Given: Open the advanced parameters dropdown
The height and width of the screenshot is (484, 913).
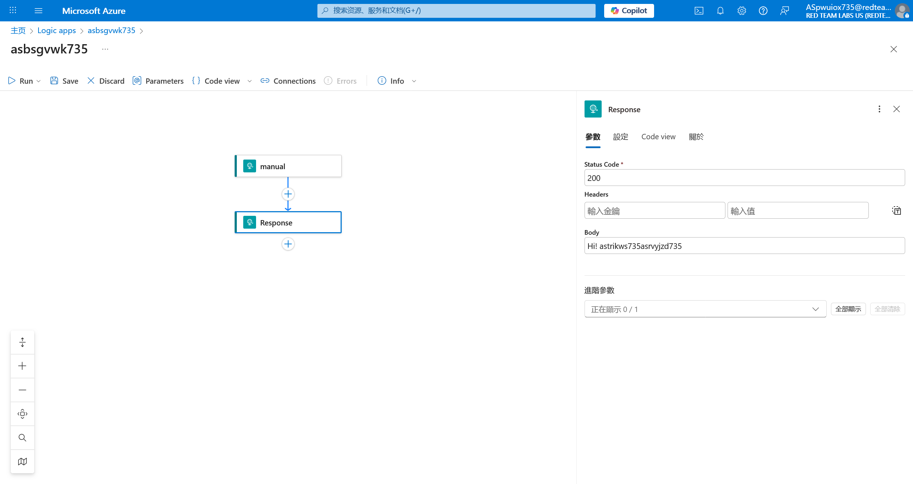Looking at the screenshot, I should coord(705,309).
